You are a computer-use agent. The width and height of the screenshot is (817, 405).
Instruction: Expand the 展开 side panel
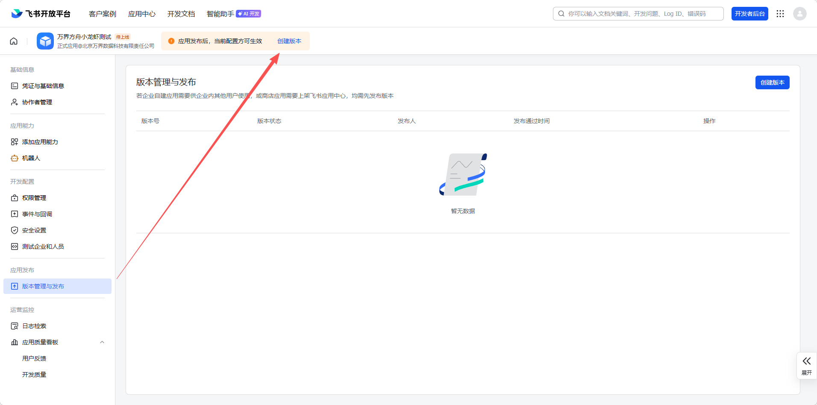click(806, 365)
